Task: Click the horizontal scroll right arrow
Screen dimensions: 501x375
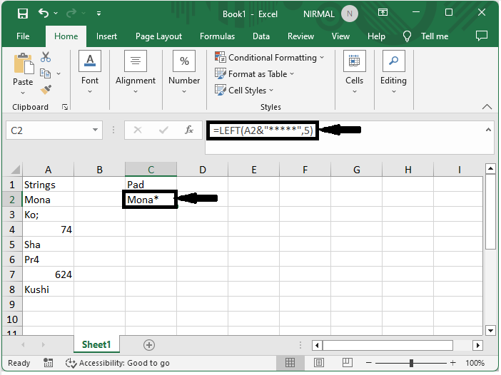Action: point(477,345)
